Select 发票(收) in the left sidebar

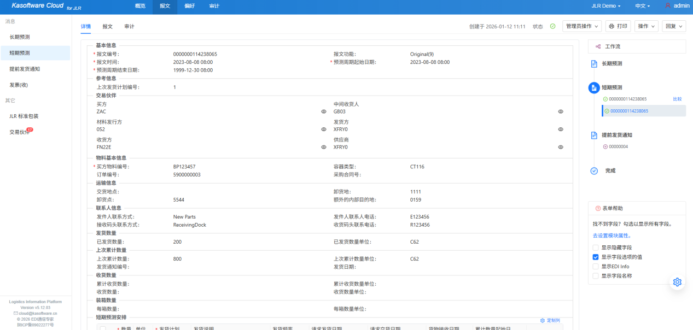(x=19, y=85)
